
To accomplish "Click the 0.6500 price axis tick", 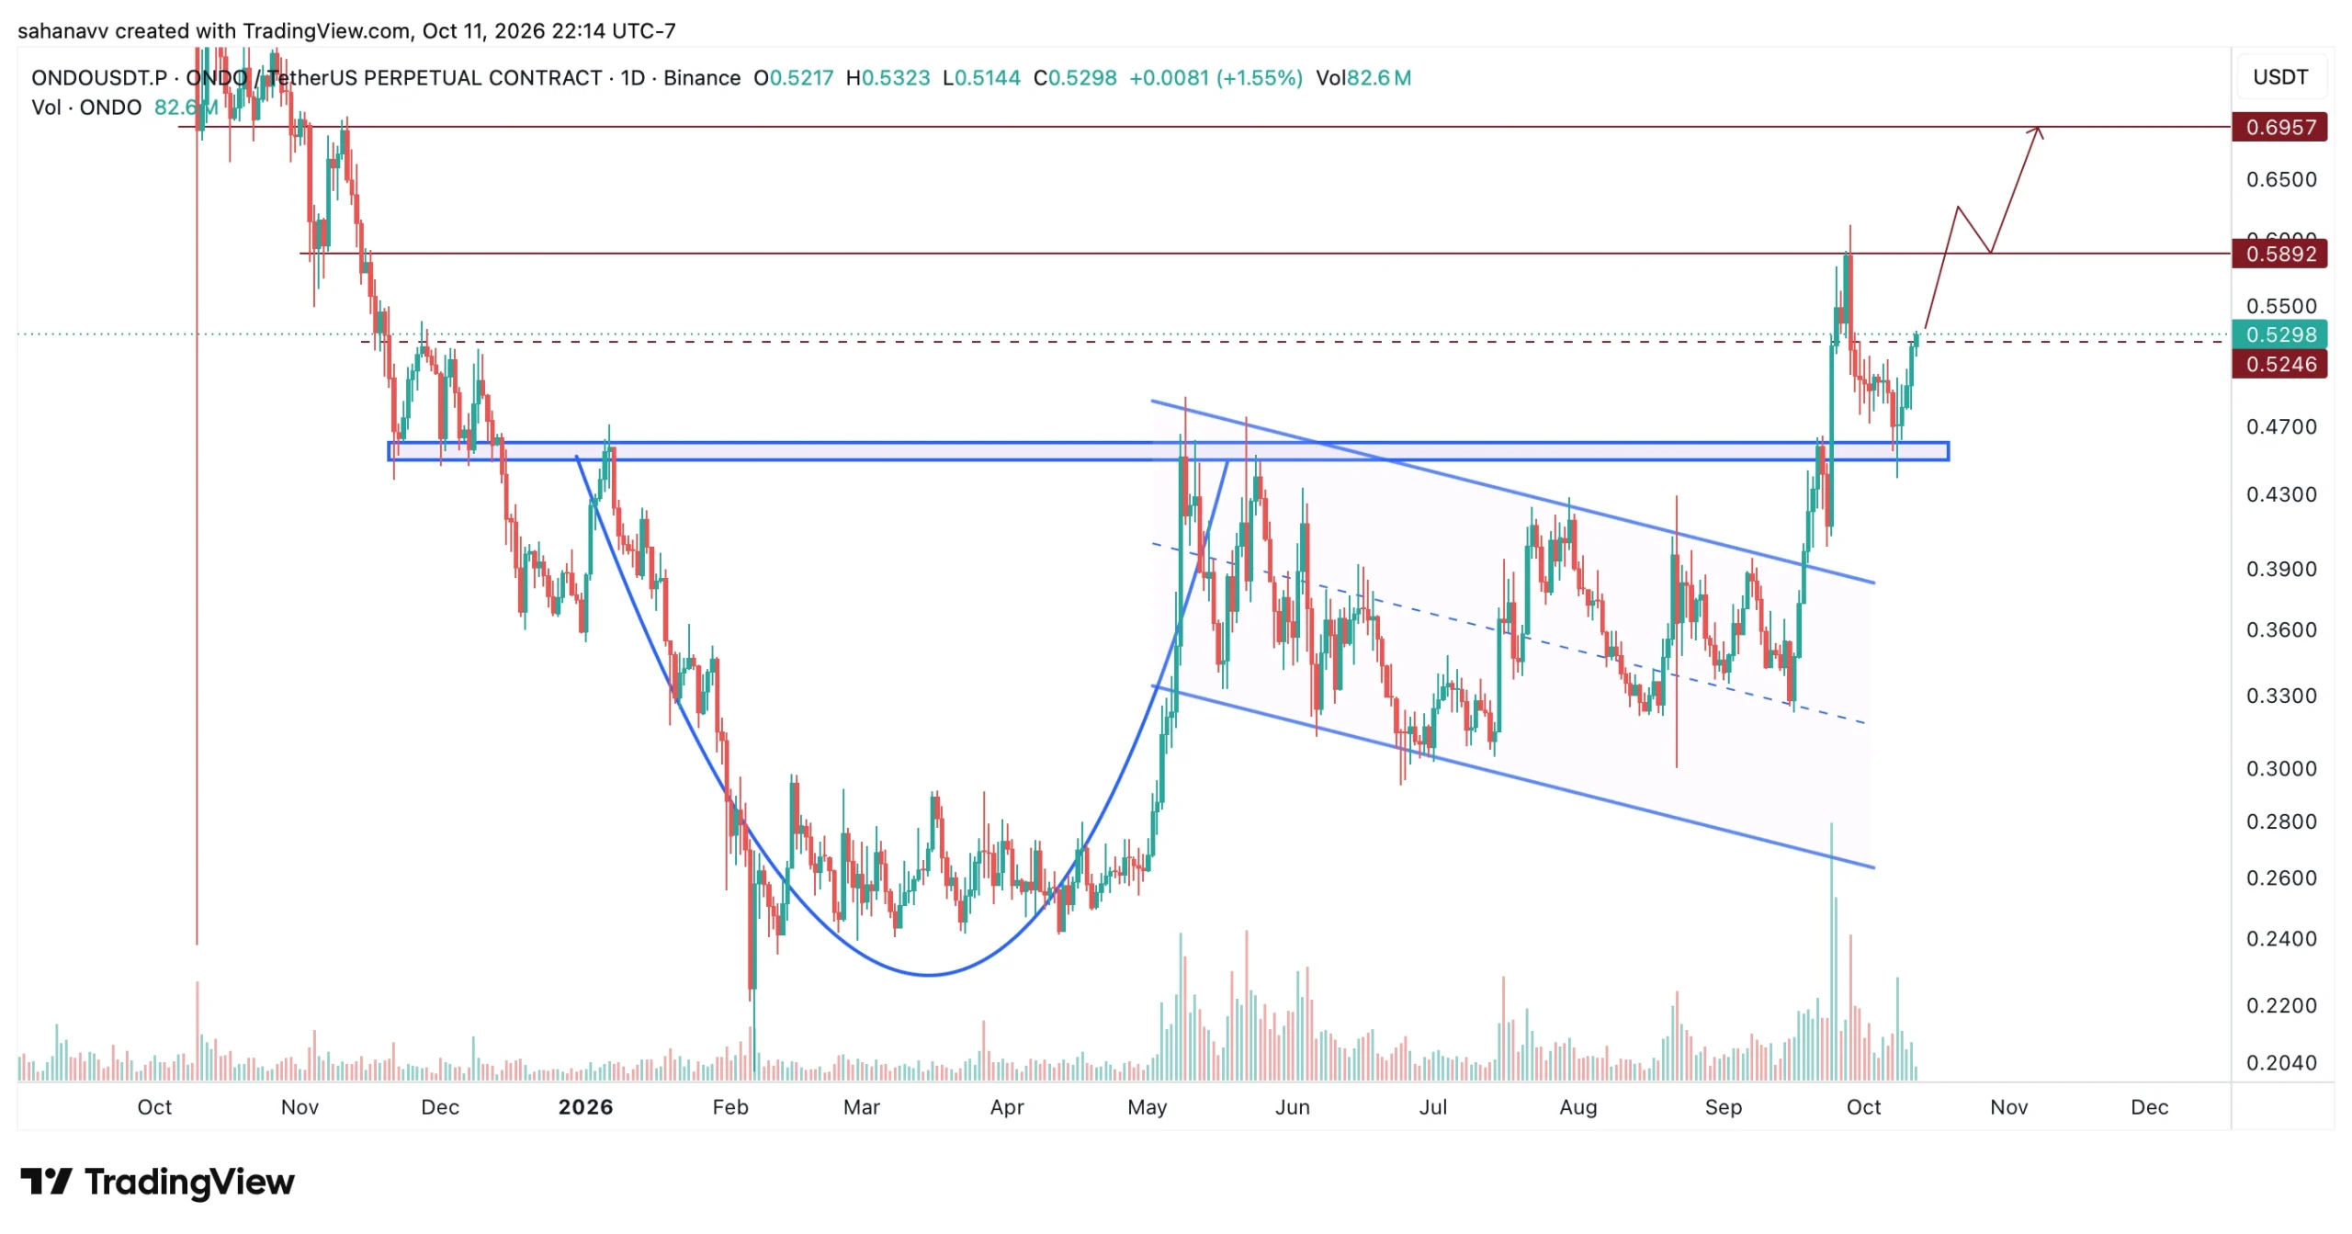I will (x=2282, y=179).
